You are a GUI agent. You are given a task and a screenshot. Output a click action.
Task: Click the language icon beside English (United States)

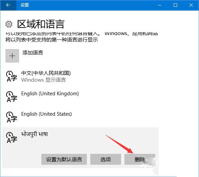coord(12,117)
